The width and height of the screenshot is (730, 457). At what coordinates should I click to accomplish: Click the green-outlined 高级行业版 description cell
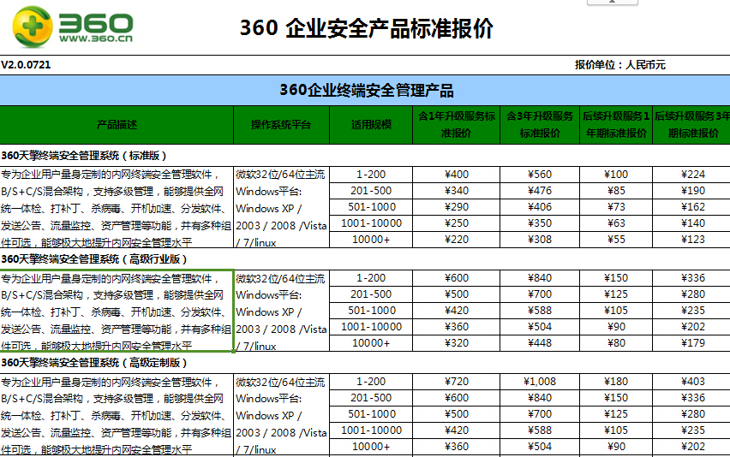coord(117,311)
